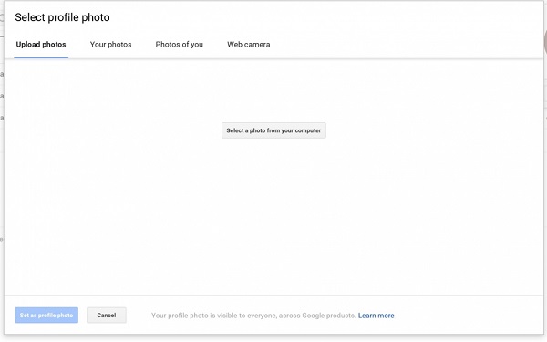The height and width of the screenshot is (342, 547).
Task: Open the Learn more link
Action: click(376, 316)
